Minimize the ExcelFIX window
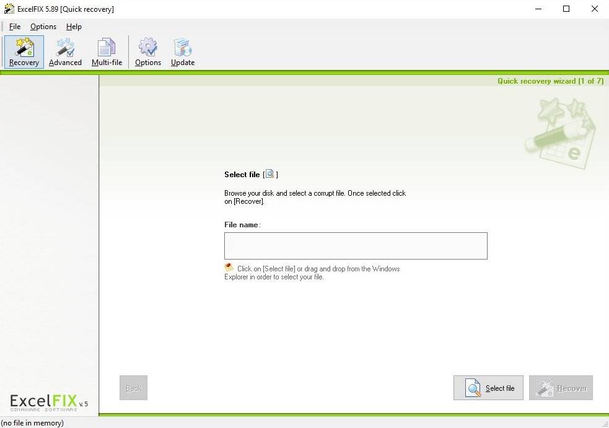Screen dimensions: 609x428 click(538, 9)
